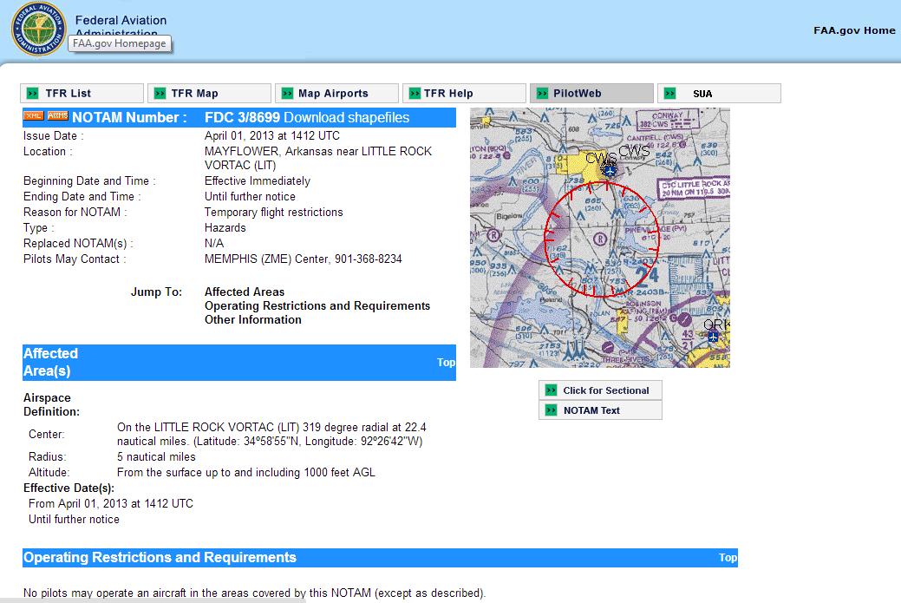The width and height of the screenshot is (901, 603).
Task: Open the TFR Map tab
Action: 194,94
